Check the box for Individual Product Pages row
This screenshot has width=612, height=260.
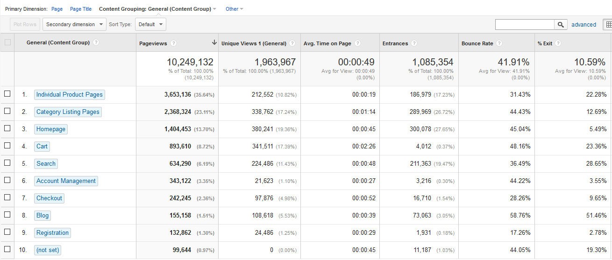tap(7, 94)
